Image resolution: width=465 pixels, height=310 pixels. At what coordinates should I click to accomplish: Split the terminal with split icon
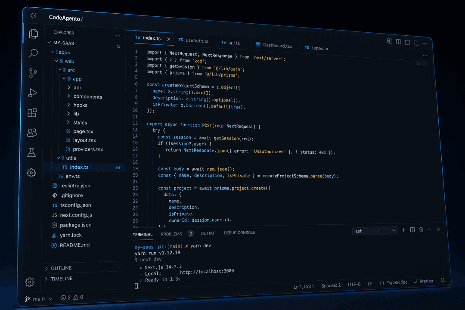coord(412,230)
